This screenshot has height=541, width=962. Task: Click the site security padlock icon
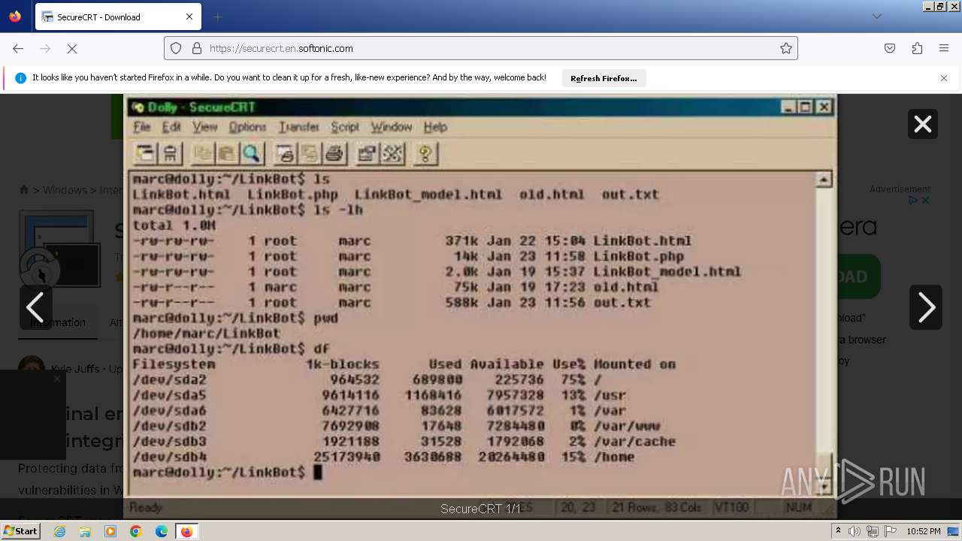coord(197,48)
